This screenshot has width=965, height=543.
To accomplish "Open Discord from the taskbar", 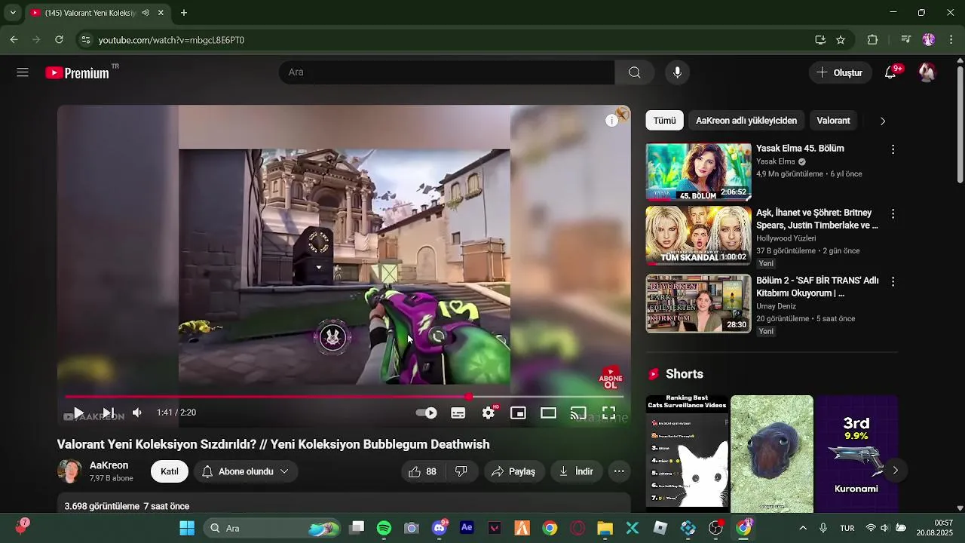I will (440, 528).
